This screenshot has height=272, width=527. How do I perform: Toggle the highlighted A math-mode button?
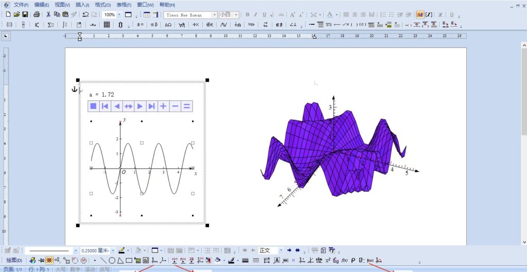419,14
